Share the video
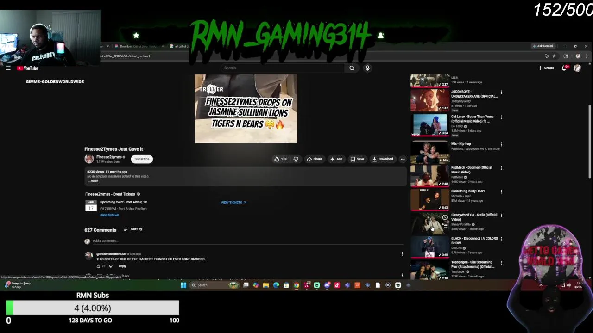This screenshot has width=593, height=333. [x=314, y=159]
